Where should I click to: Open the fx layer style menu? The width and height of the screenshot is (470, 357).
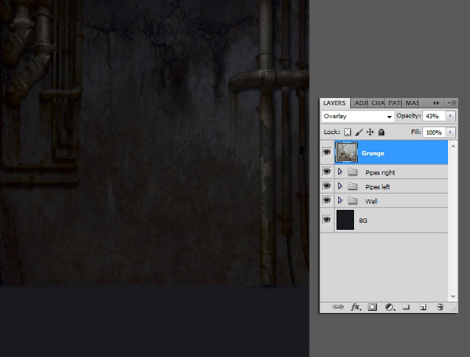[355, 308]
